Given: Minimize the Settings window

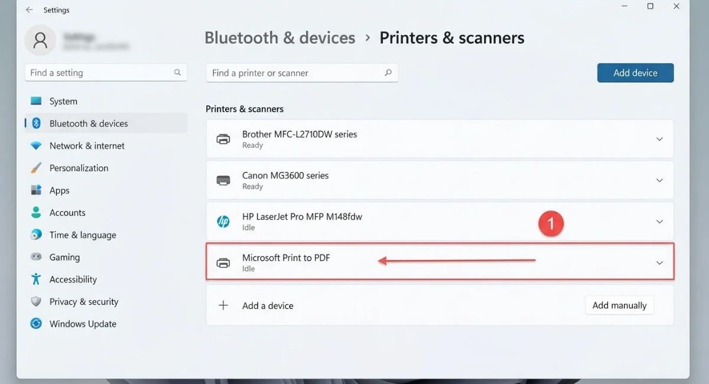Looking at the screenshot, I should tap(623, 6).
